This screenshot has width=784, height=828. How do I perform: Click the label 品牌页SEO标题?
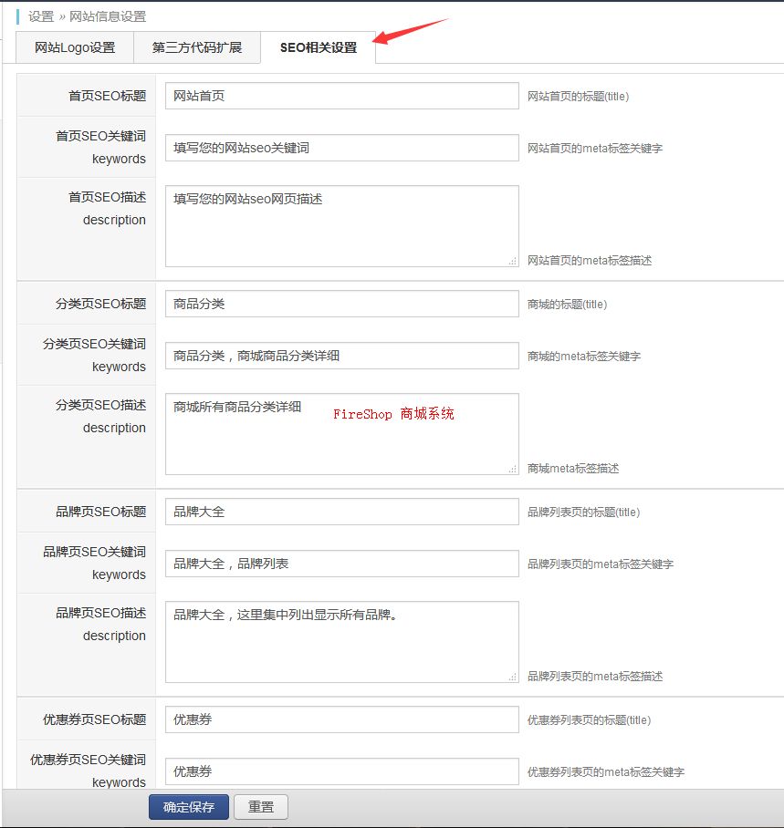(101, 512)
